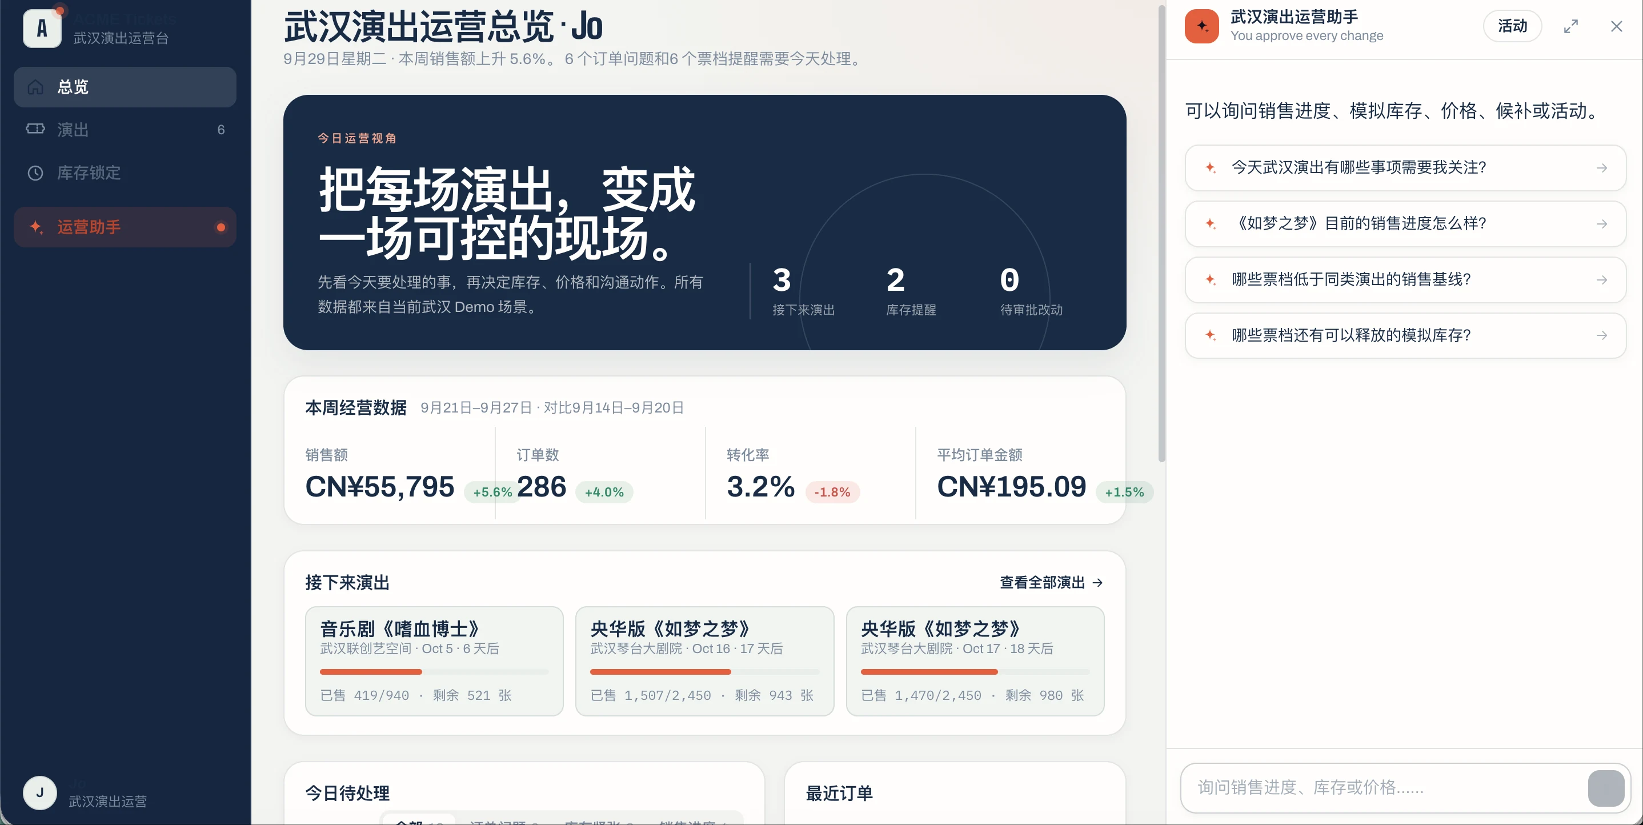
Task: Click the 3 接下来演出 stat in hero banner
Action: [804, 291]
